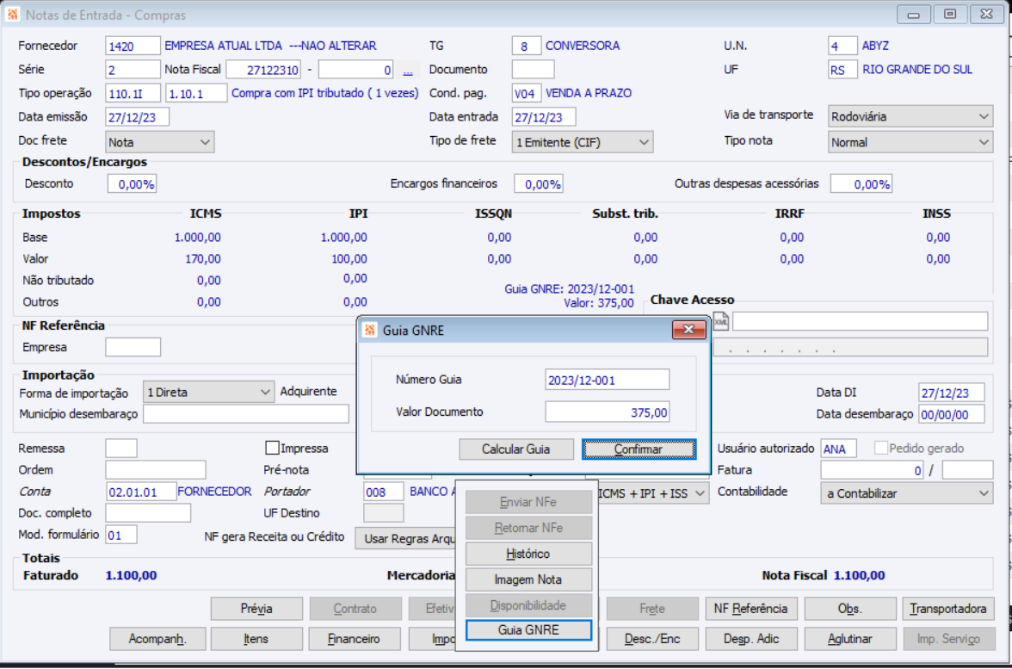Click the Data desembaraço field
The width and height of the screenshot is (1012, 669).
(952, 414)
